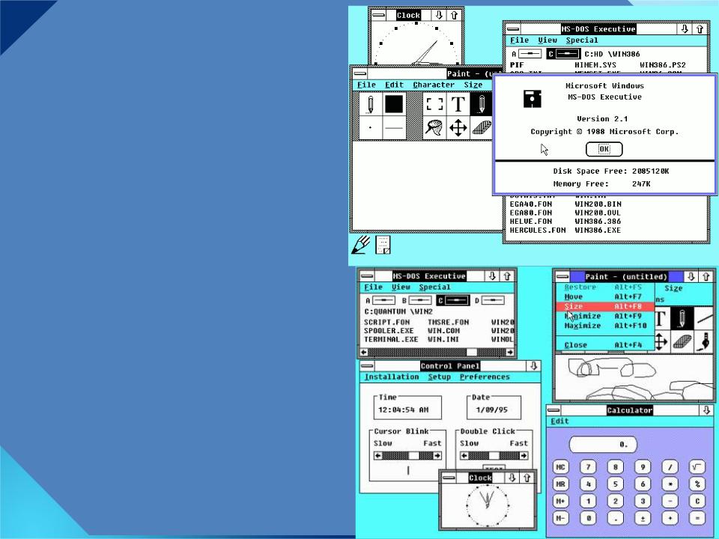Open the Edit menu in Calculator
Image resolution: width=719 pixels, height=539 pixels.
(x=559, y=421)
